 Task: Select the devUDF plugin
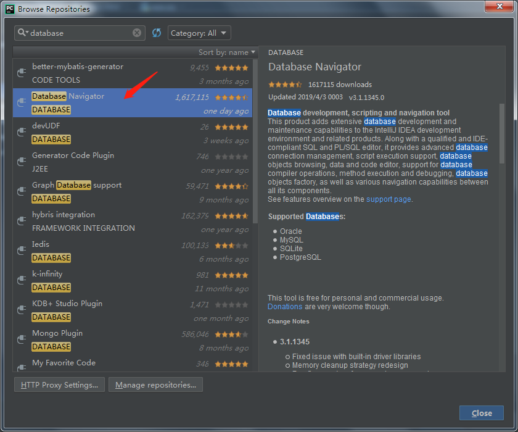[x=133, y=133]
